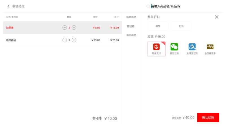Screen dimensions: 226x127
Task: Confirm checkout with 确认结账
Action: coord(208,117)
